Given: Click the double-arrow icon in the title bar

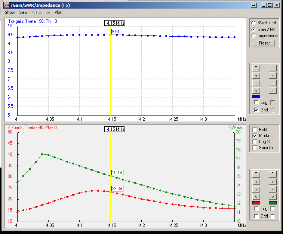Looking at the screenshot, I should (x=254, y=5).
